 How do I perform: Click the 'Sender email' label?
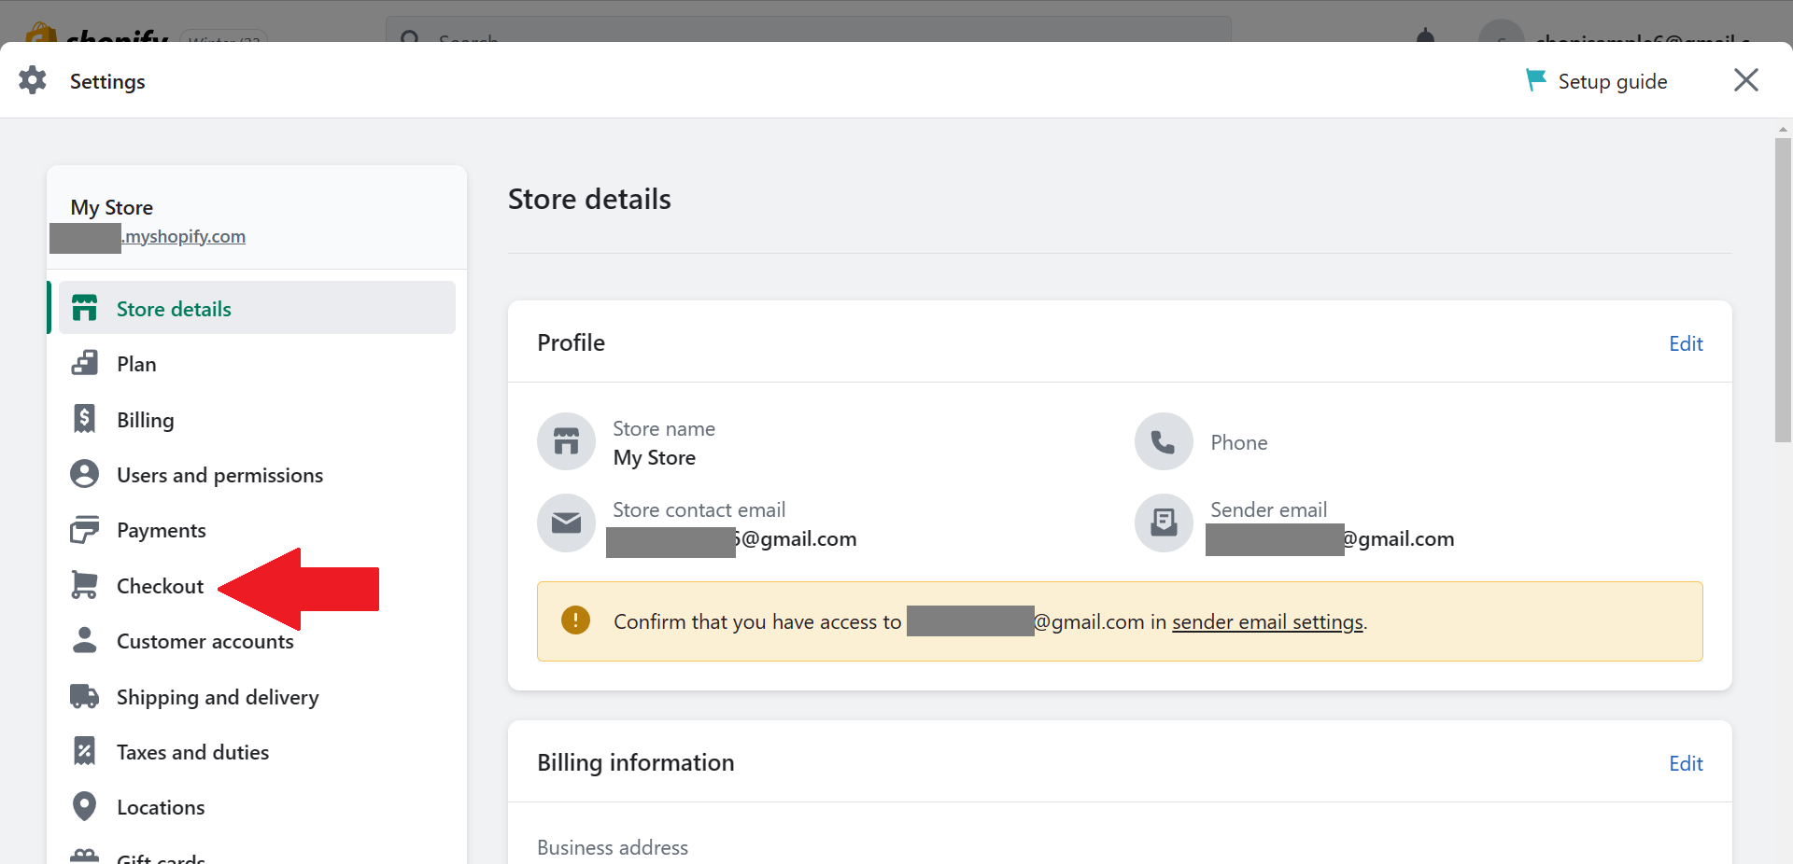pos(1268,509)
